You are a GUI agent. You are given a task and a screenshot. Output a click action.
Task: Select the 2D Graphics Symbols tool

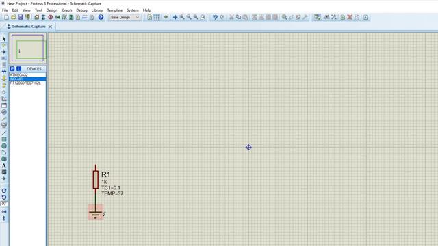pyautogui.click(x=4, y=172)
